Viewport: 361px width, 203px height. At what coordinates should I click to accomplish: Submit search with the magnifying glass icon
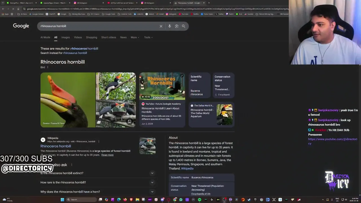click(x=184, y=26)
